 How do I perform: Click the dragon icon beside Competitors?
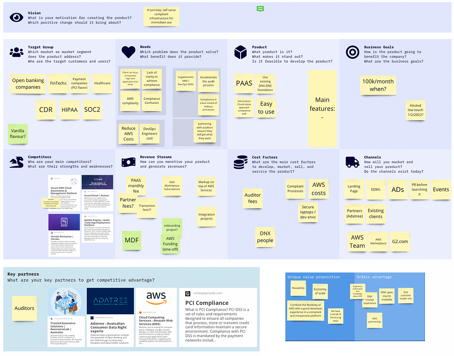point(16,162)
